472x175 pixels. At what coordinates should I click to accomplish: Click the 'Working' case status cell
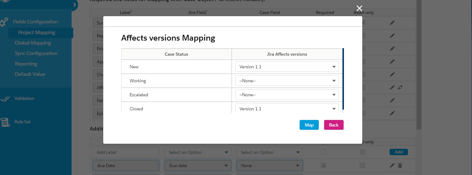click(176, 81)
